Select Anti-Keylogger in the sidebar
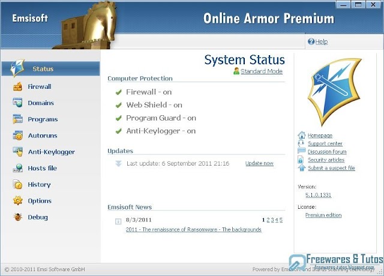384x276 pixels. (52, 152)
